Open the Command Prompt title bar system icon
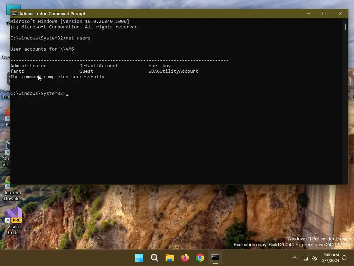This screenshot has width=354, height=266. [15, 14]
